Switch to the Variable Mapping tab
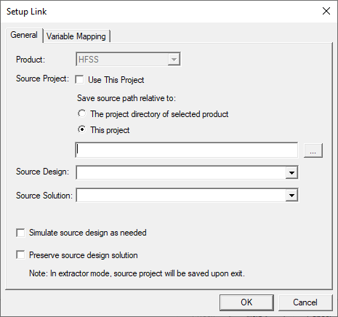The width and height of the screenshot is (338, 317). point(76,36)
